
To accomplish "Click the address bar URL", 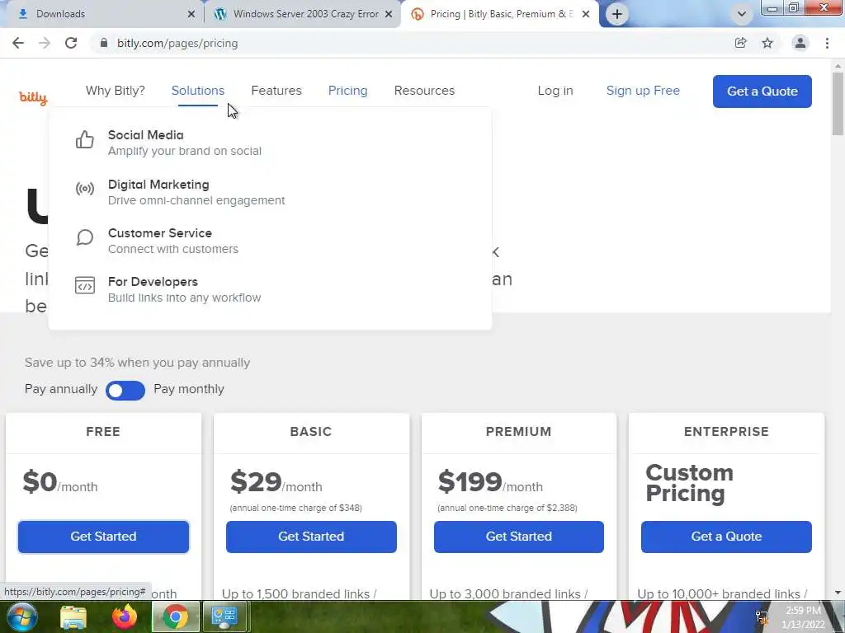I will [x=177, y=43].
